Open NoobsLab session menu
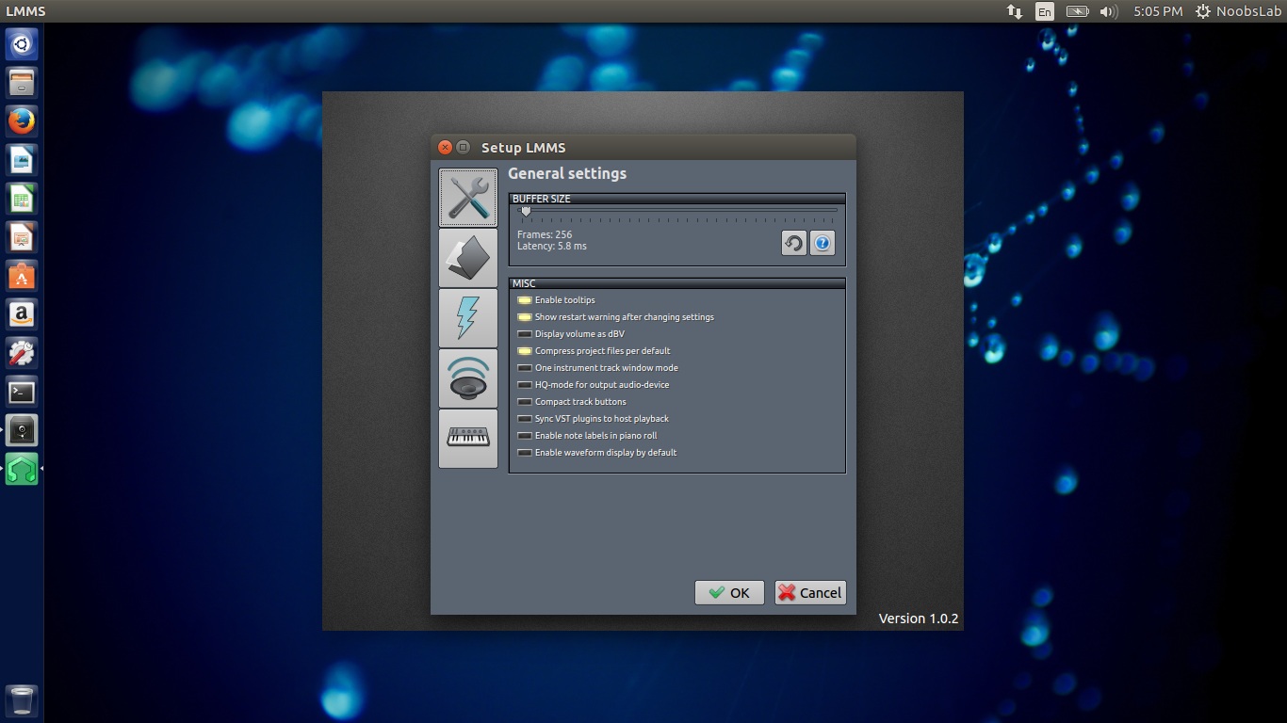This screenshot has width=1287, height=723. click(x=1238, y=11)
